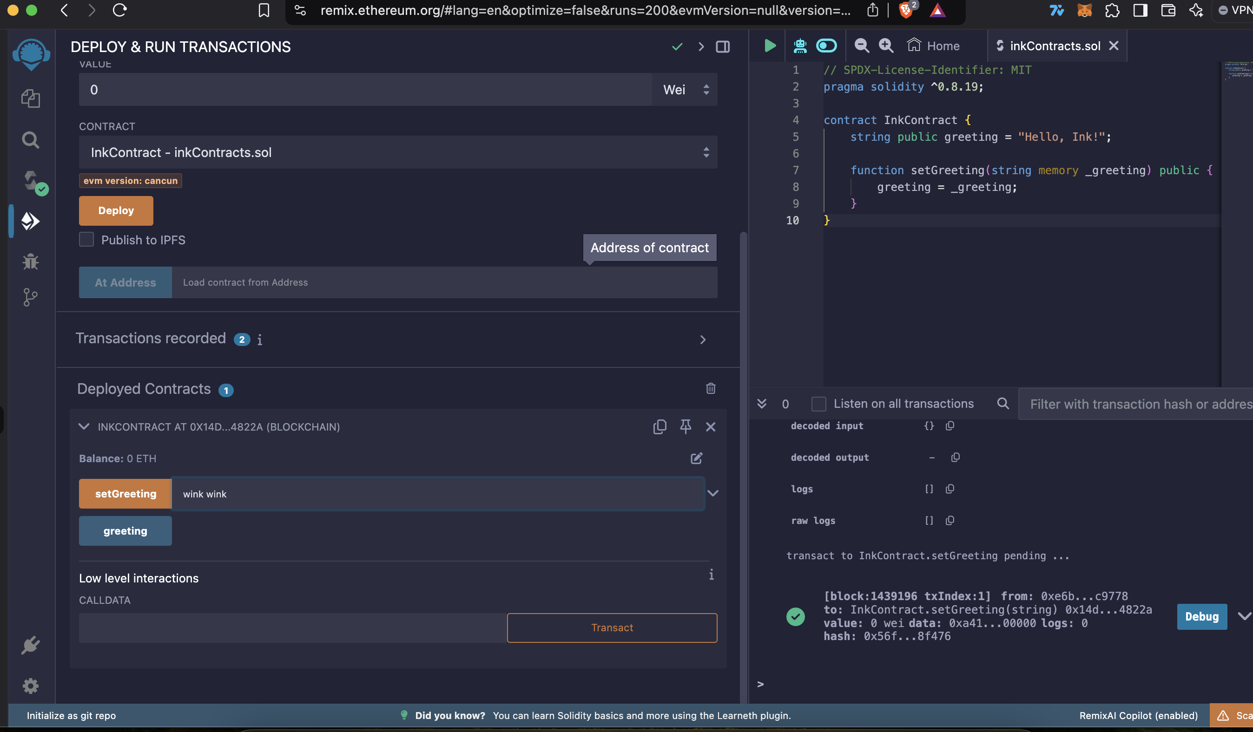
Task: Click the browser back arrow
Action: [64, 10]
